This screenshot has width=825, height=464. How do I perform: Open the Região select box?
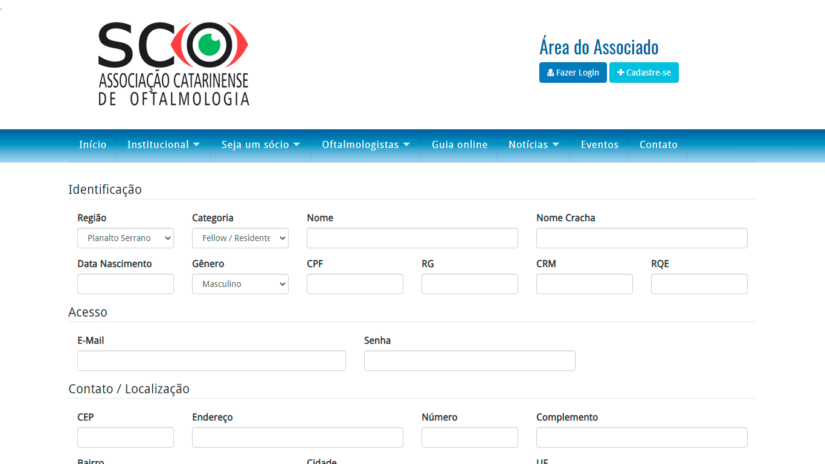point(126,238)
